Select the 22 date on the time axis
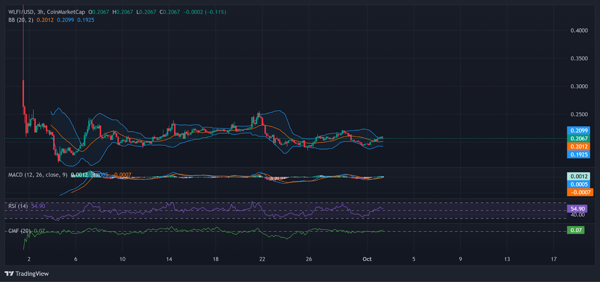 tap(262, 259)
